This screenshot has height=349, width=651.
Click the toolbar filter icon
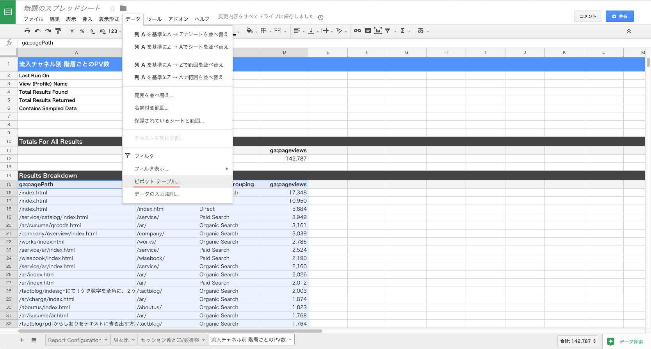point(388,31)
